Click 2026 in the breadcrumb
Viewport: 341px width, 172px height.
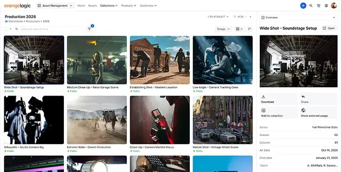[x=46, y=21]
